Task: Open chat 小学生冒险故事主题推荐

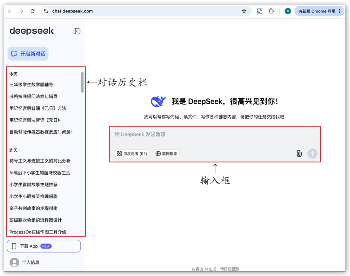Action: [x=33, y=185]
